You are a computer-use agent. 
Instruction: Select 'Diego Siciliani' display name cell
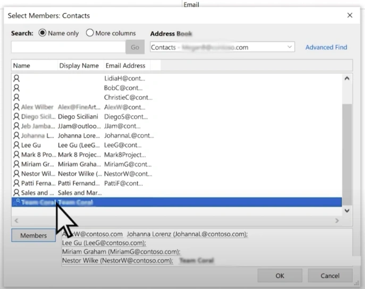tap(78, 116)
